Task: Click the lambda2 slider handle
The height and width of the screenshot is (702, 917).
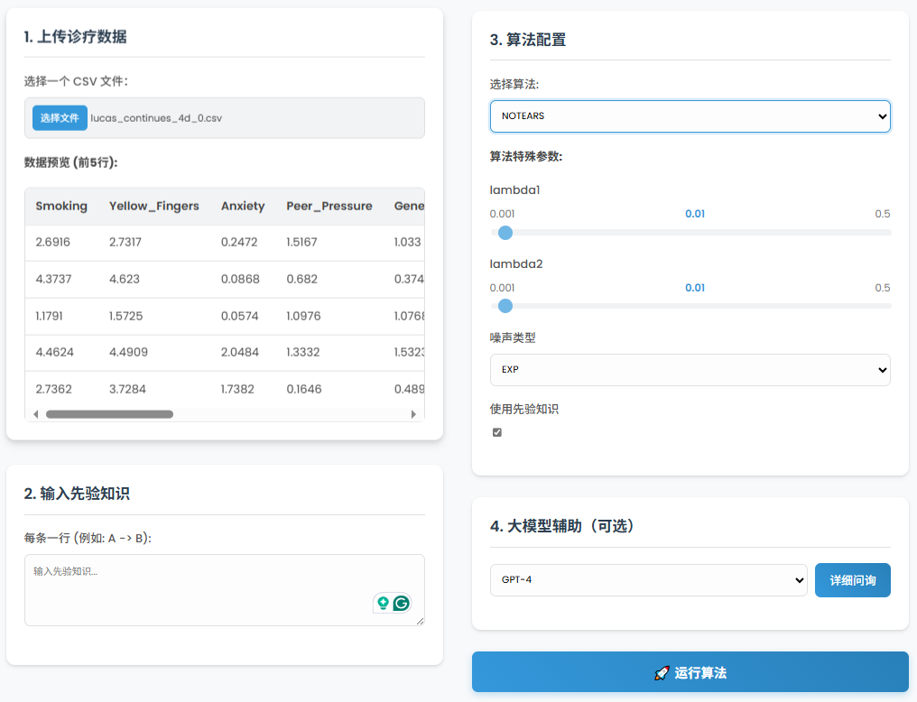Action: click(x=505, y=306)
